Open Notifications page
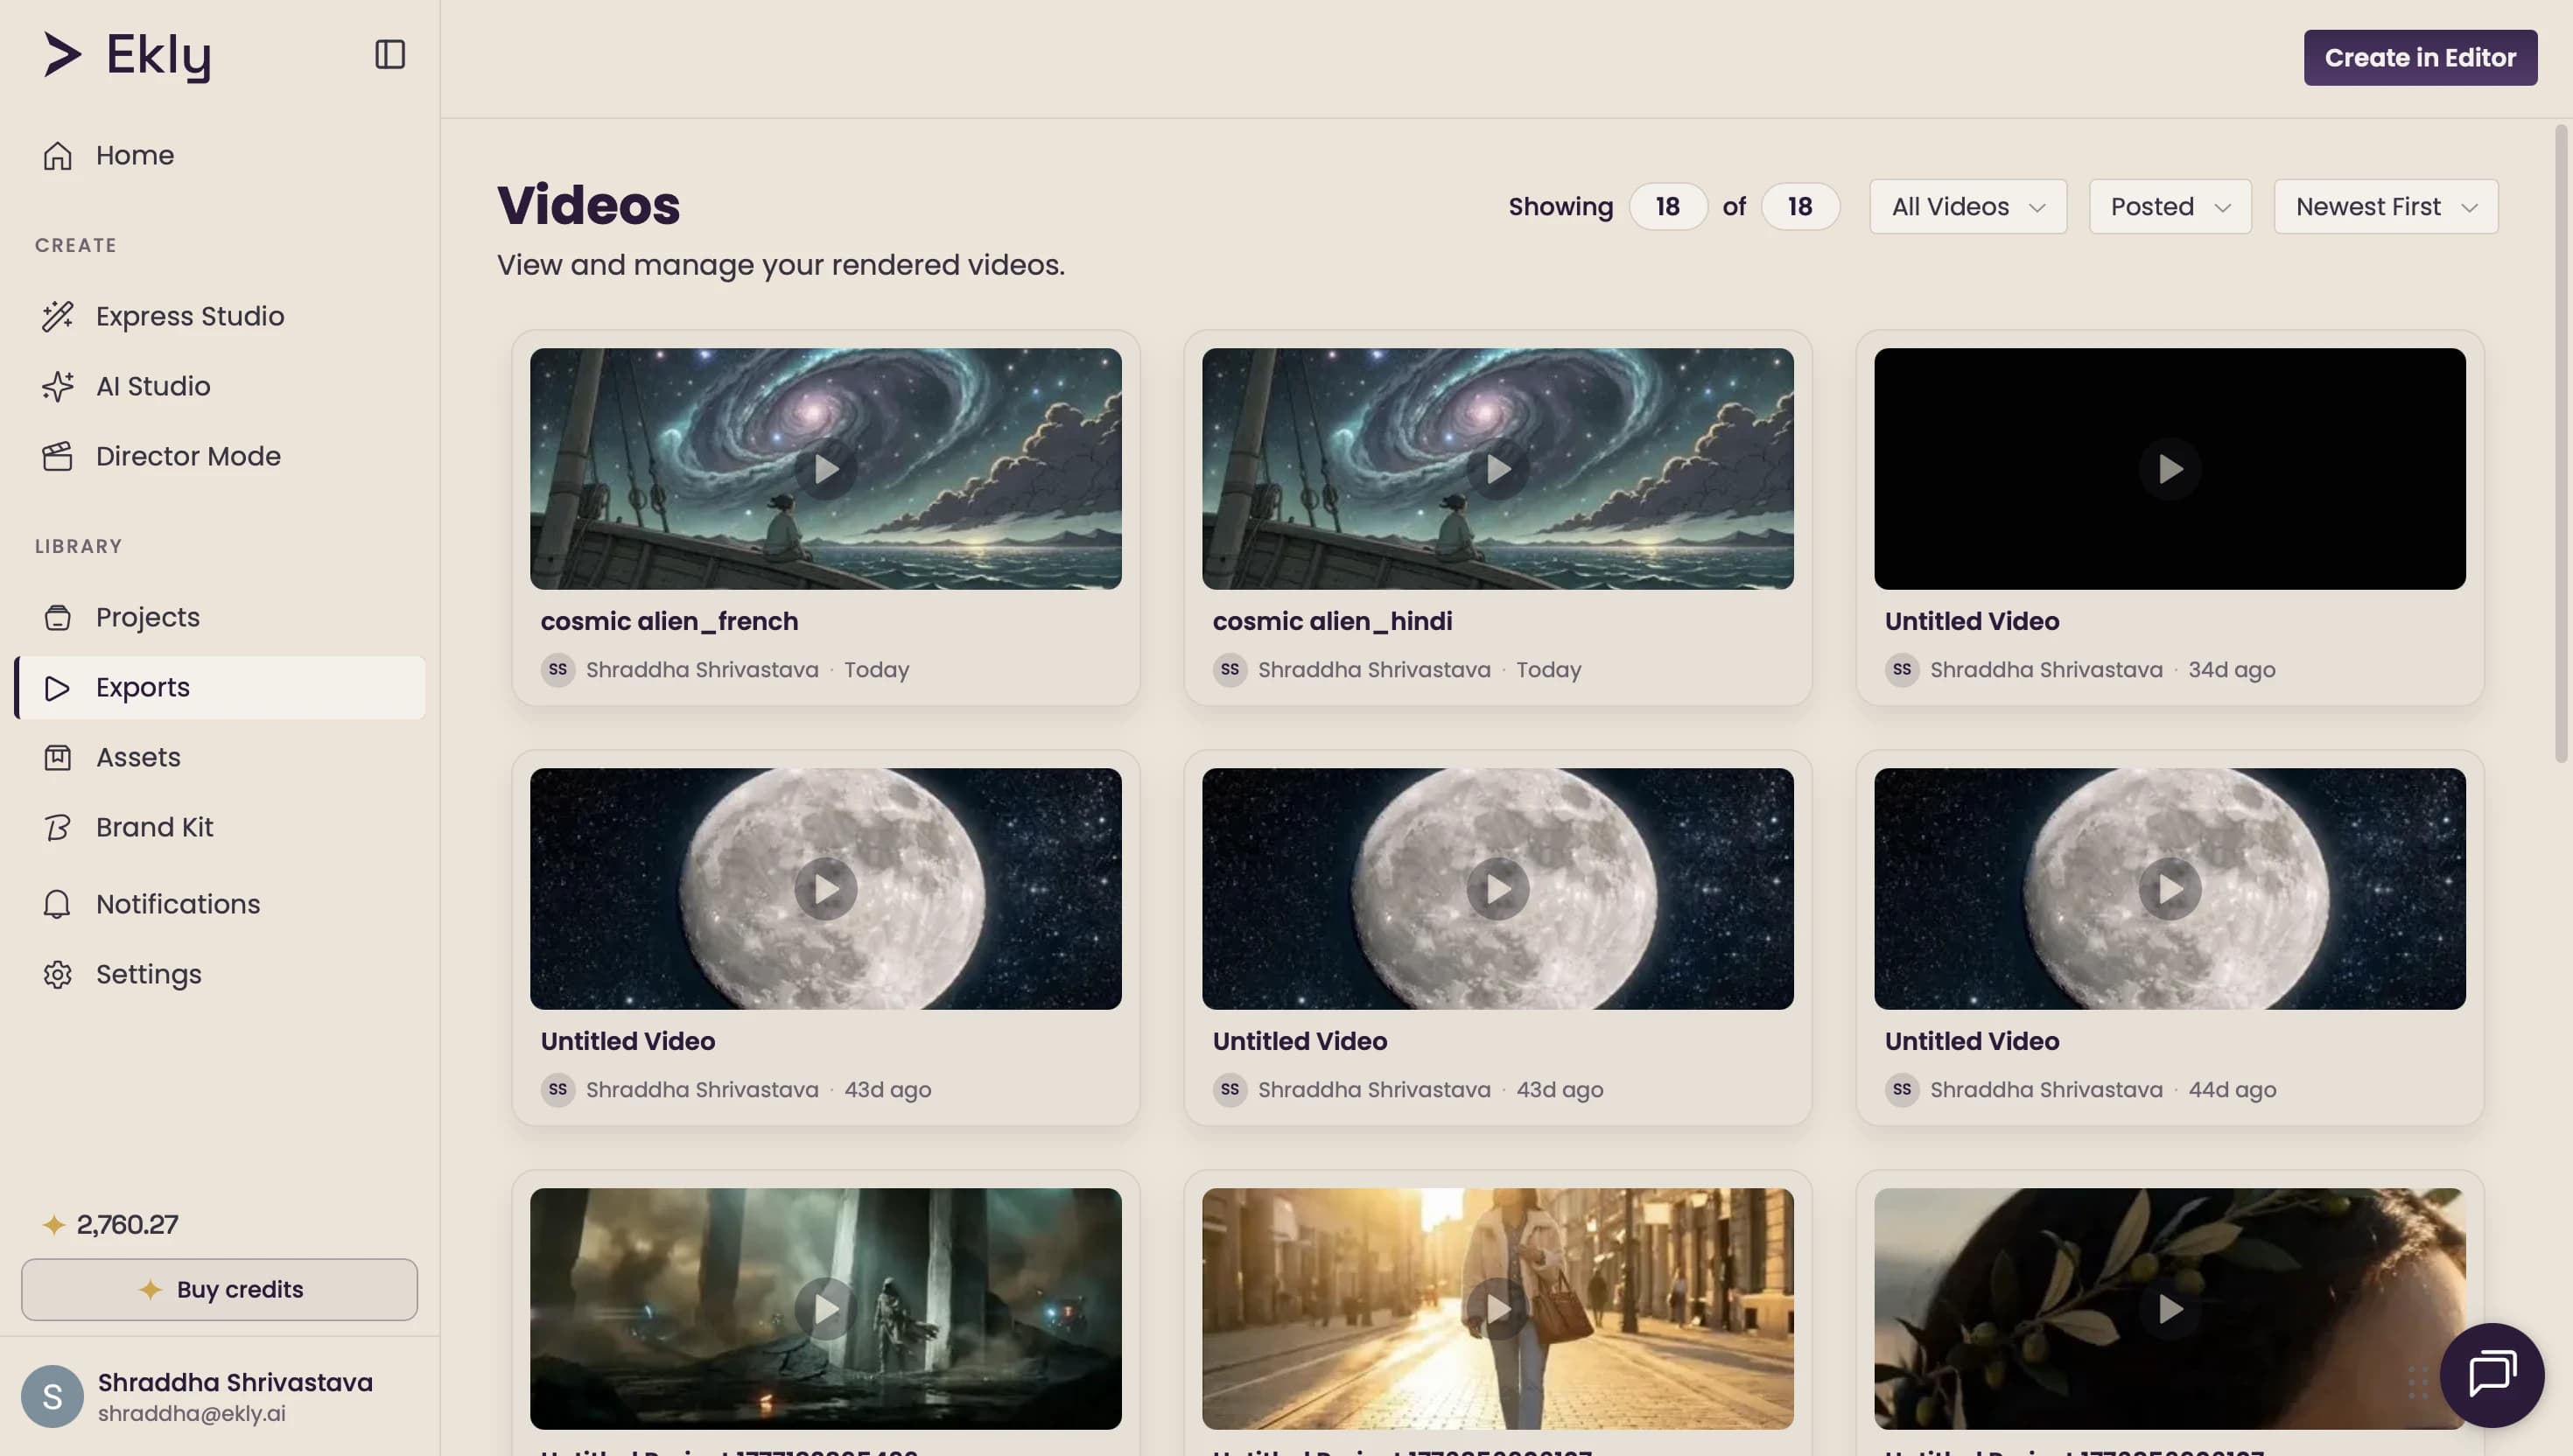Image resolution: width=2573 pixels, height=1456 pixels. point(220,904)
